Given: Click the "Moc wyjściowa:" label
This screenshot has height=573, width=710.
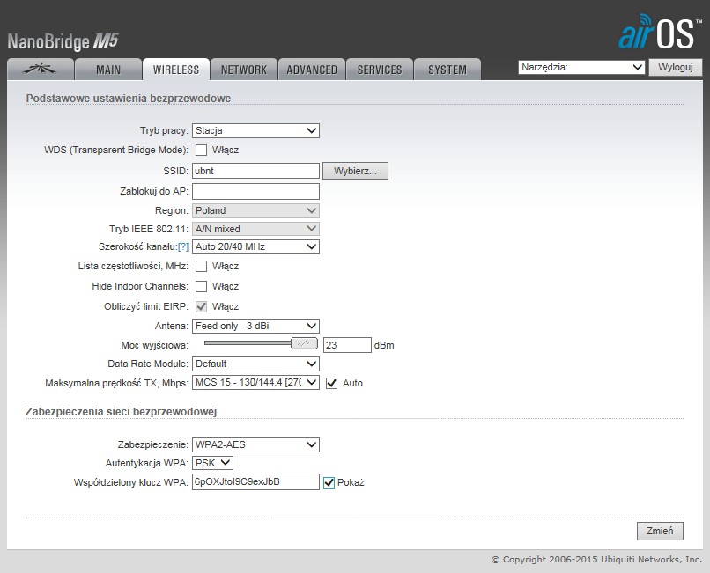Looking at the screenshot, I should (x=155, y=345).
